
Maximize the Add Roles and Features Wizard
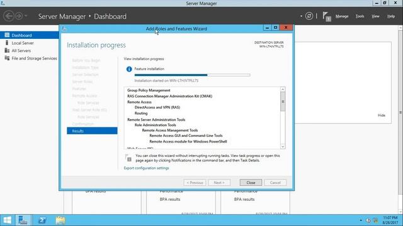pos(276,28)
